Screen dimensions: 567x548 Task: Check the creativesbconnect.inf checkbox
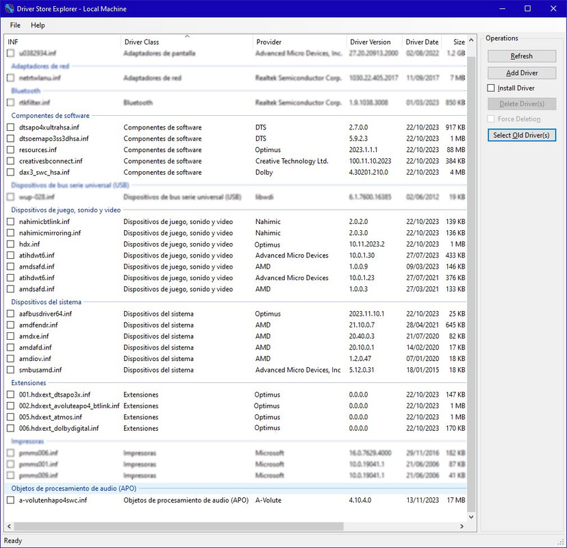[10, 161]
